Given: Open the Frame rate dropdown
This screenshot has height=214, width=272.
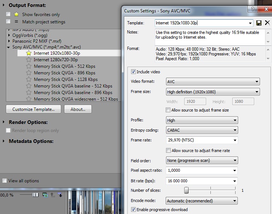Looking at the screenshot, I should coord(235,140).
